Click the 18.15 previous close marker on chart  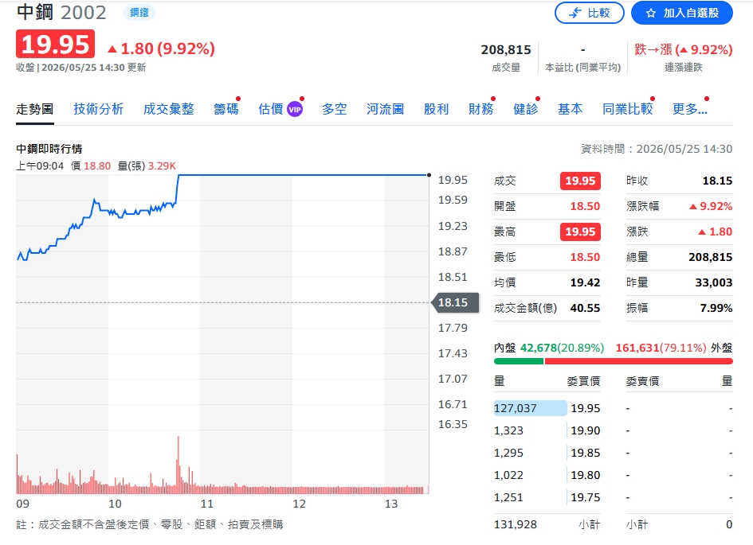(x=456, y=302)
